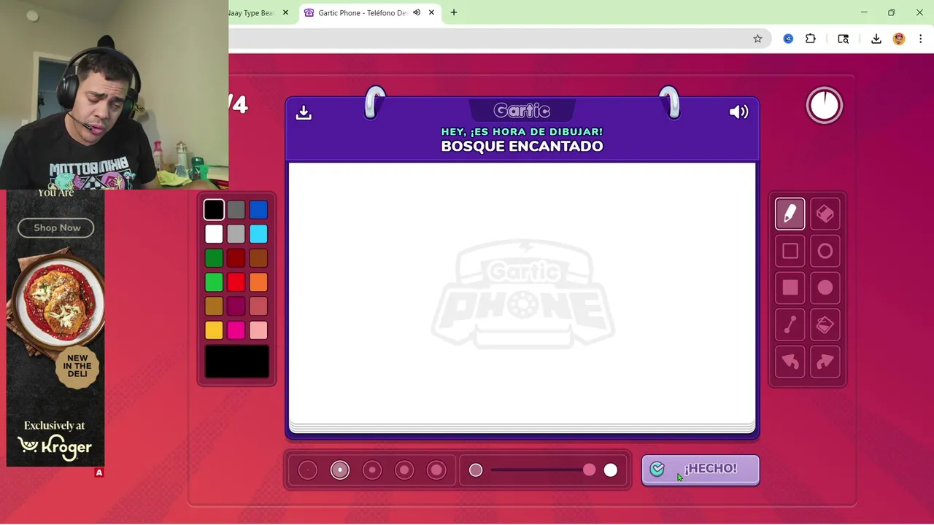Open the Chrome profile avatar

pyautogui.click(x=899, y=39)
